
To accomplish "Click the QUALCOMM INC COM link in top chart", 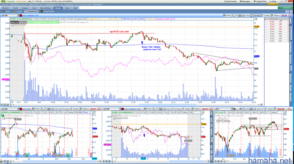I will tap(31, 16).
